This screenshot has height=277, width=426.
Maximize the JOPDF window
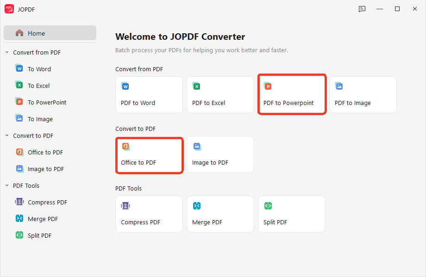[397, 9]
